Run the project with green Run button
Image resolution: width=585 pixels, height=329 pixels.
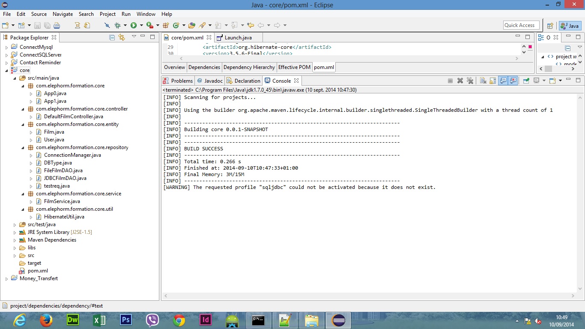click(134, 25)
